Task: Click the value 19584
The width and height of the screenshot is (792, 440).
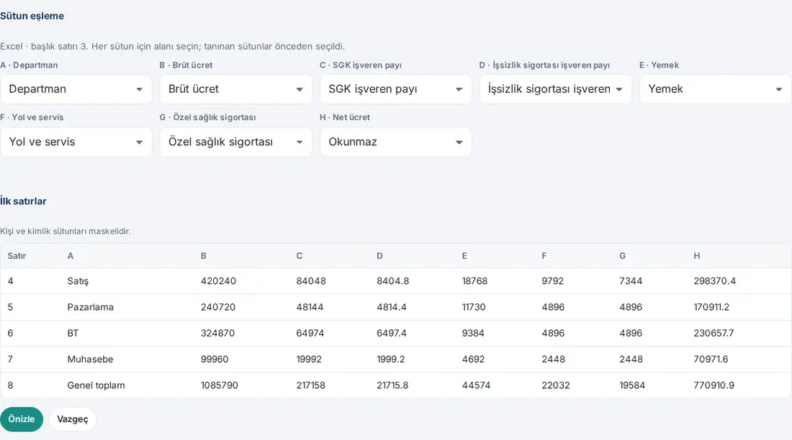Action: point(632,385)
